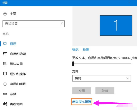Click the Home gear icon

tap(5, 14)
